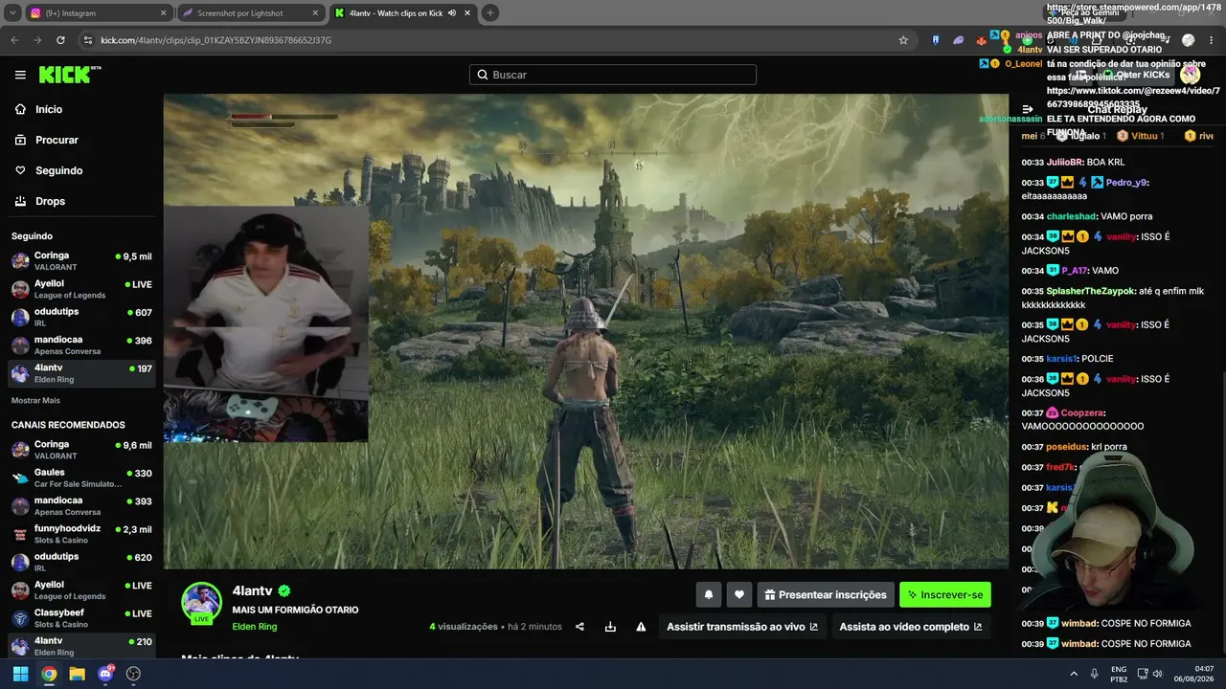This screenshot has width=1226, height=689.
Task: Click the user profile avatar at top right
Action: point(1190,75)
